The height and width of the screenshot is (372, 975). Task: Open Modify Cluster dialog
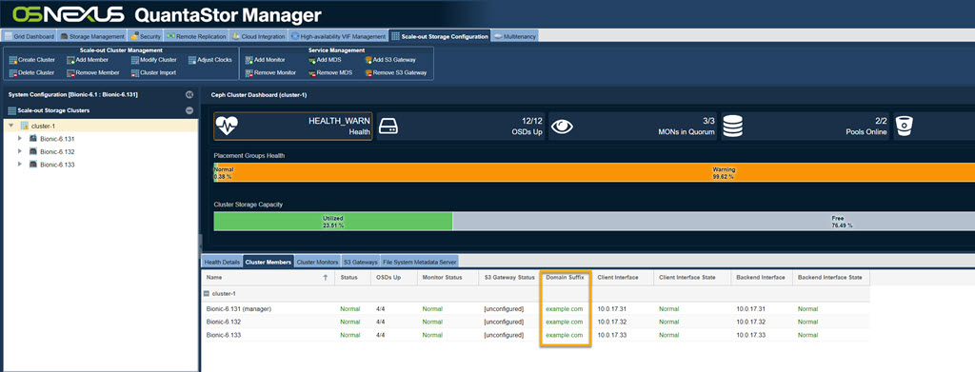tap(154, 60)
